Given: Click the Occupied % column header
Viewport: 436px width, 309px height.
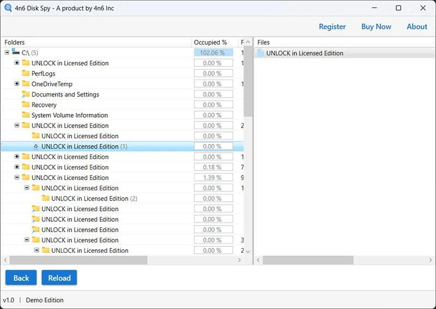Looking at the screenshot, I should pos(215,43).
